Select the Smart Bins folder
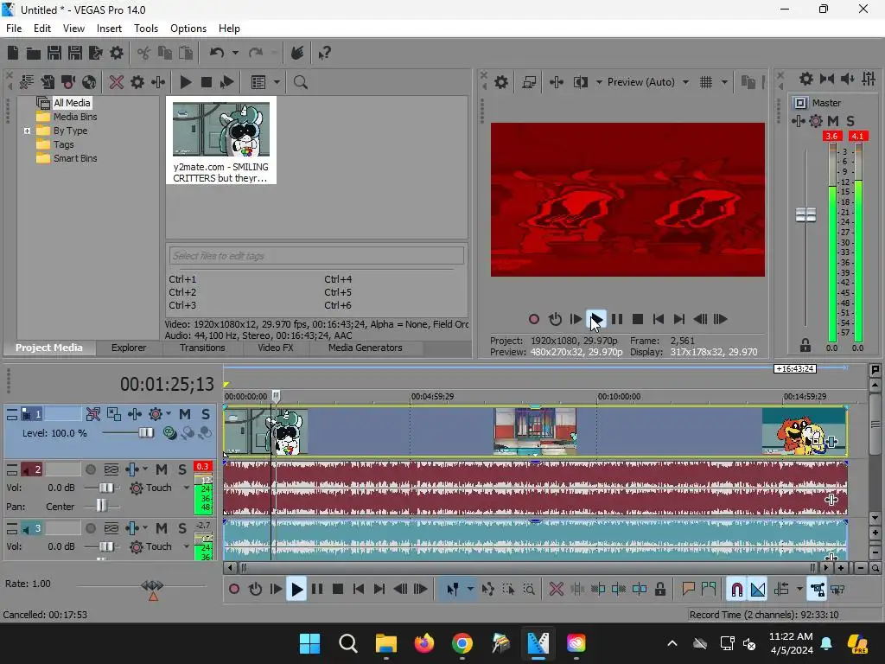 click(x=74, y=159)
